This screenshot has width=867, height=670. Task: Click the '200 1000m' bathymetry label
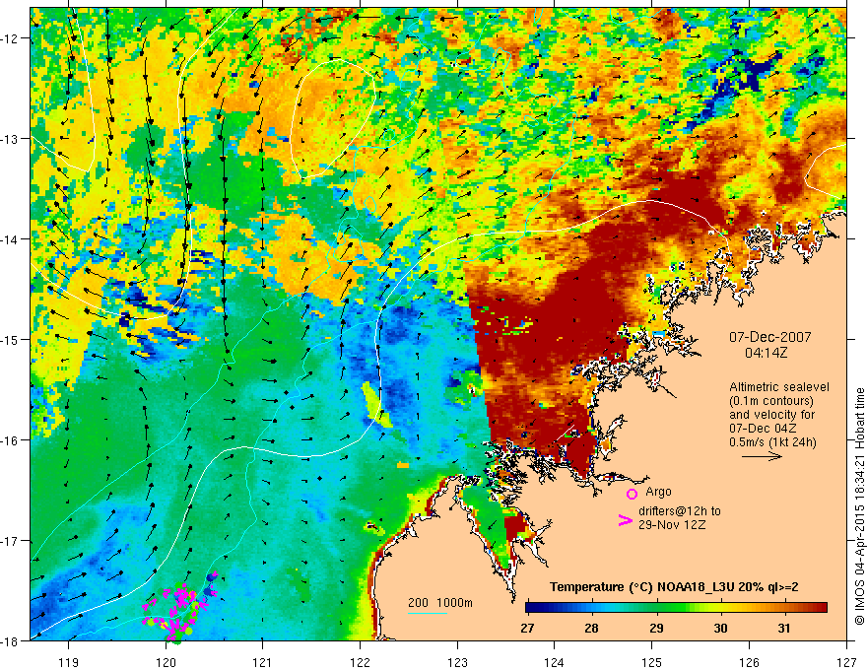pos(440,603)
